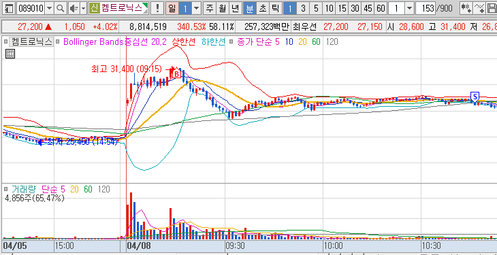Open the dropdown after the daily period 1
The image size is (497, 255).
click(x=197, y=9)
